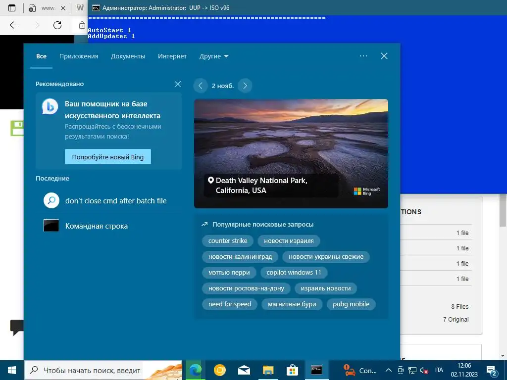Click the magnifier icon of recent search
Viewport: 507px width, 380px height.
(x=51, y=201)
